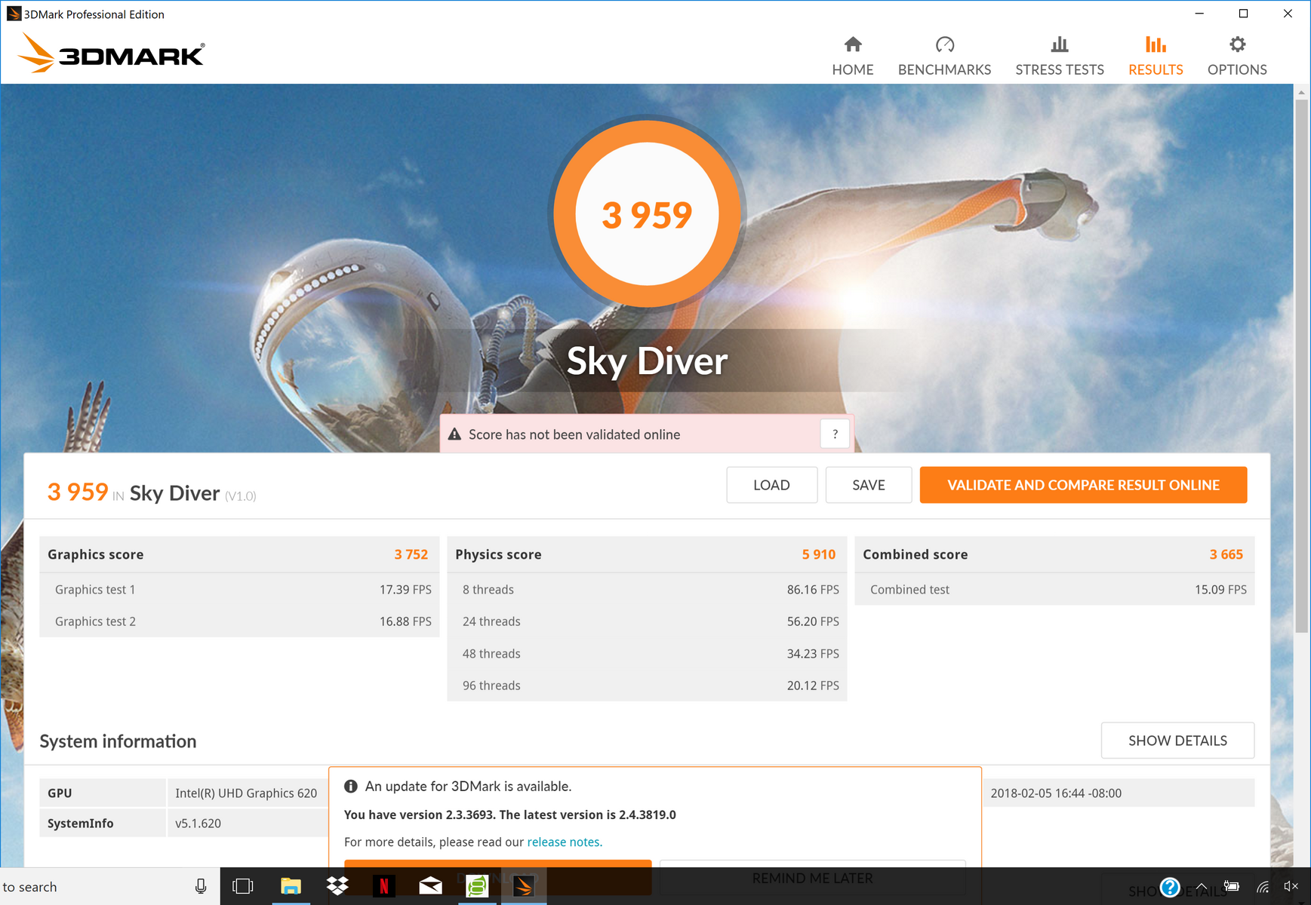Click the '48 threads' row label
This screenshot has height=905, width=1311.
tap(491, 654)
